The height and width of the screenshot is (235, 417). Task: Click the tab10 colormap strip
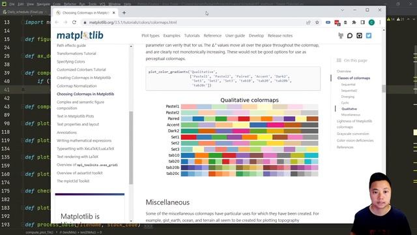(x=250, y=155)
